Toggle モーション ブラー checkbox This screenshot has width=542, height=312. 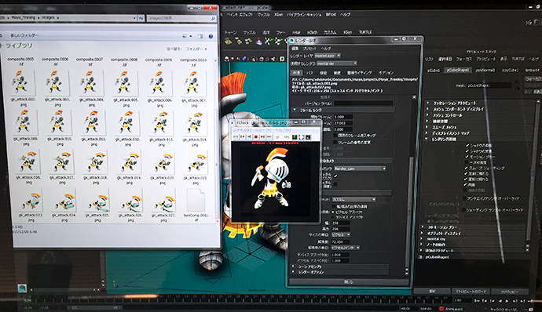(x=467, y=157)
